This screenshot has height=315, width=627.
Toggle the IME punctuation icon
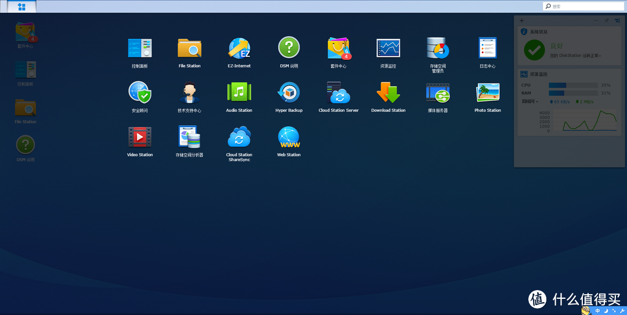(614, 310)
